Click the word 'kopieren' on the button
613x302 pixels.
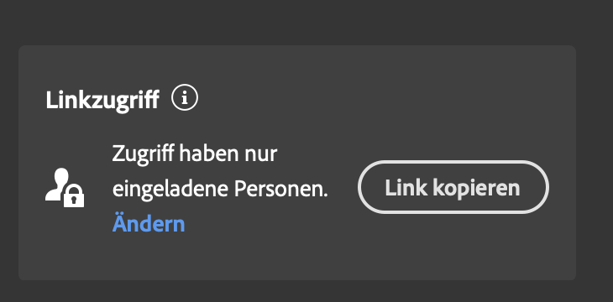click(x=476, y=188)
